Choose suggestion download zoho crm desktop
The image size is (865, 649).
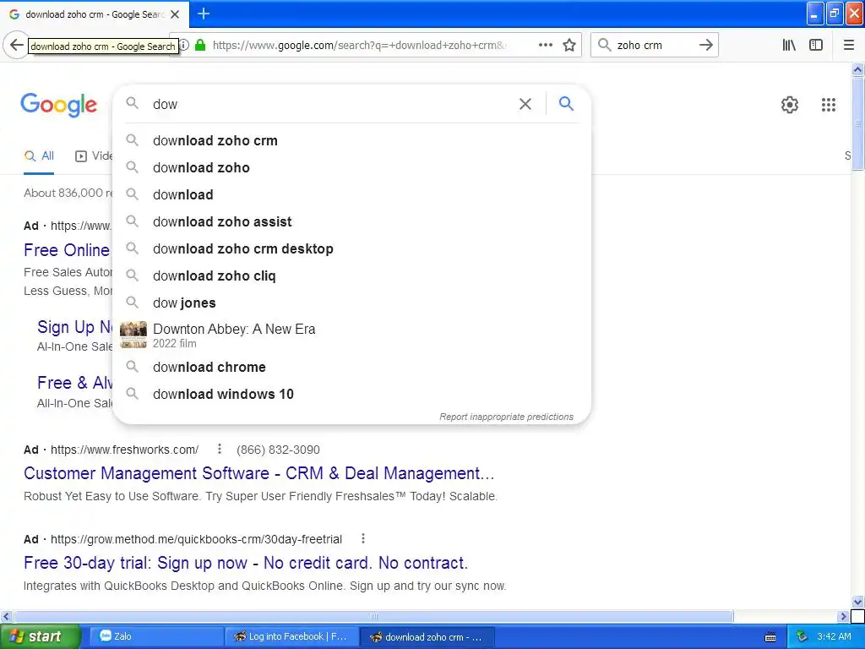[351, 249]
